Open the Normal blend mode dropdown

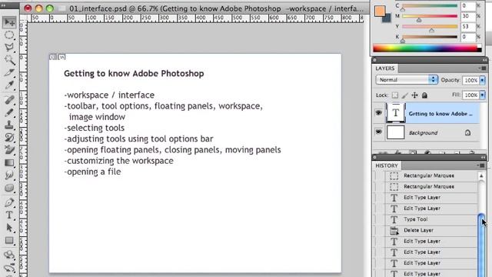tap(407, 80)
